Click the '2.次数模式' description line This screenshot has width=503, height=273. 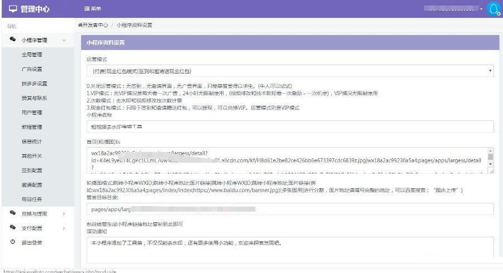(x=134, y=100)
